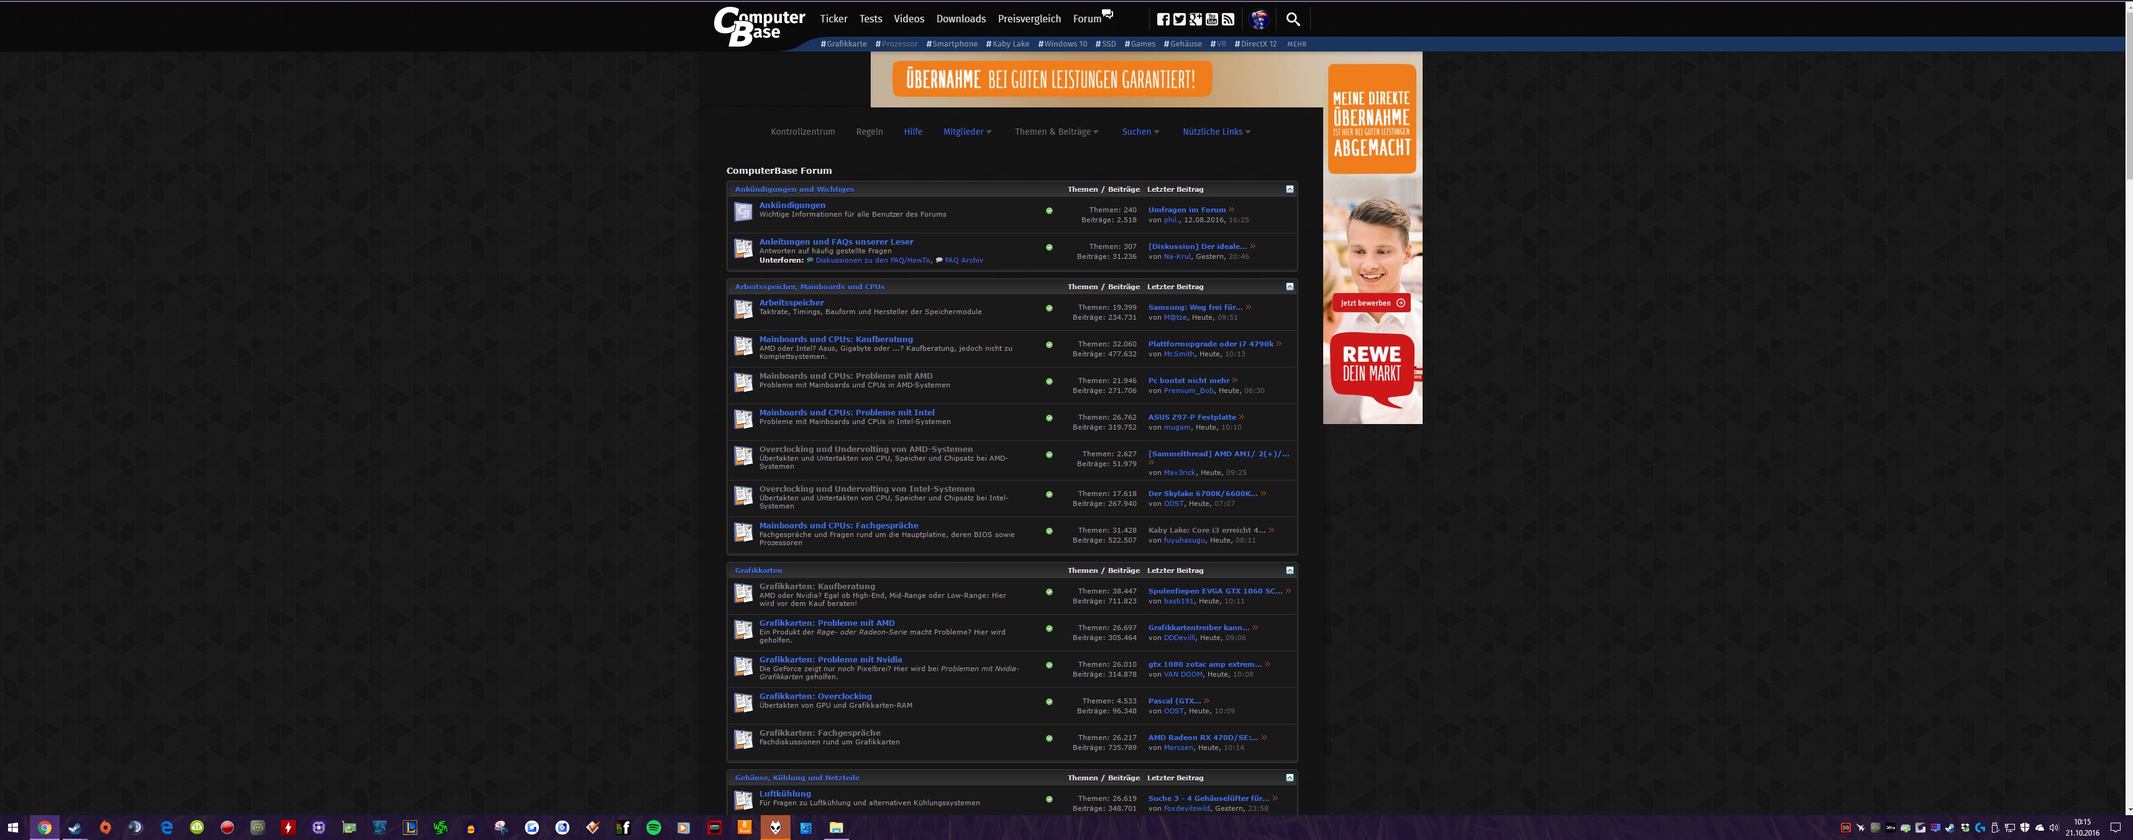This screenshot has width=2133, height=840.
Task: Open Spotify from the taskbar
Action: pos(653,827)
